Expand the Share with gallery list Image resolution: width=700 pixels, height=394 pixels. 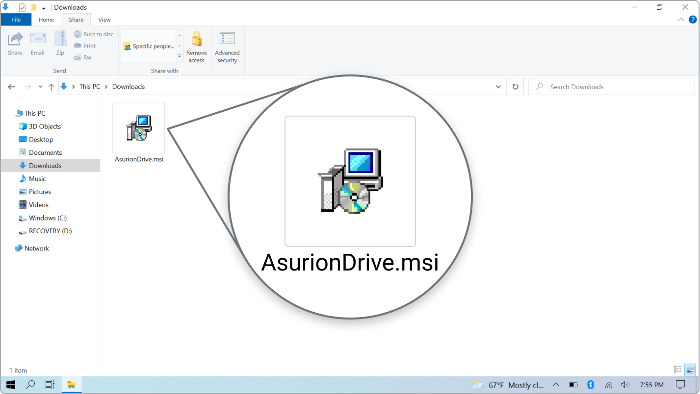coord(180,57)
